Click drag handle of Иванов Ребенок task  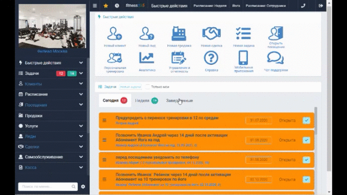click(x=105, y=179)
